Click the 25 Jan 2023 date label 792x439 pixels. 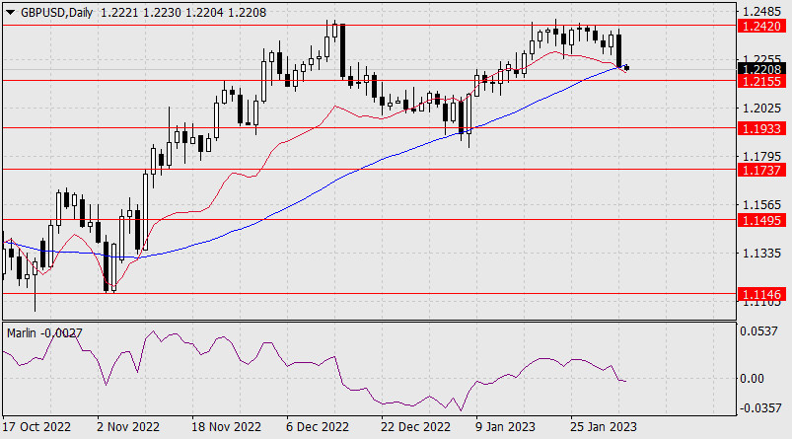point(603,427)
